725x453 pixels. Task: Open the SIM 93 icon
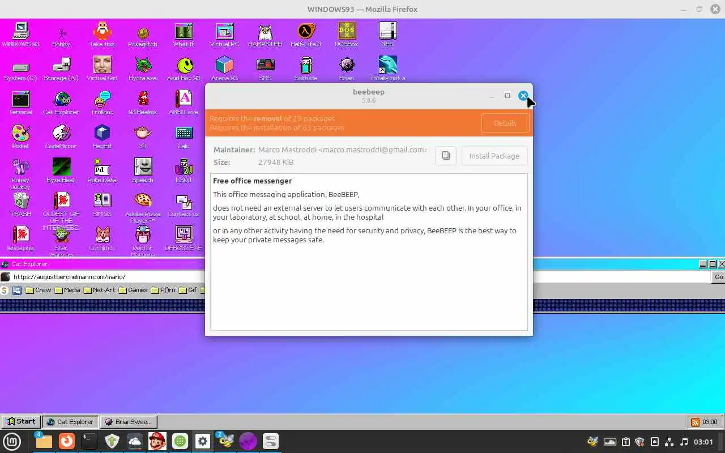pyautogui.click(x=102, y=204)
